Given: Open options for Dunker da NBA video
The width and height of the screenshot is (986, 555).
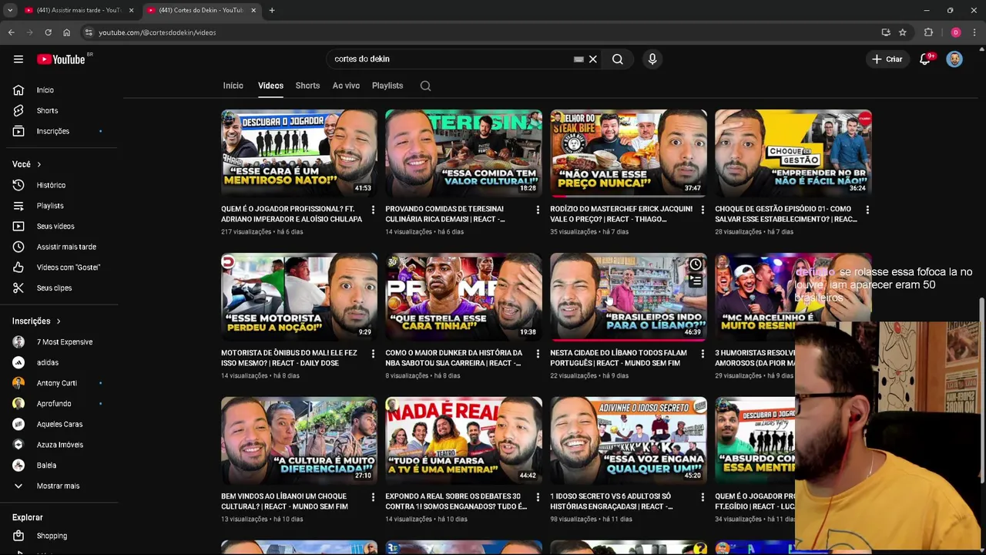Looking at the screenshot, I should (x=538, y=354).
